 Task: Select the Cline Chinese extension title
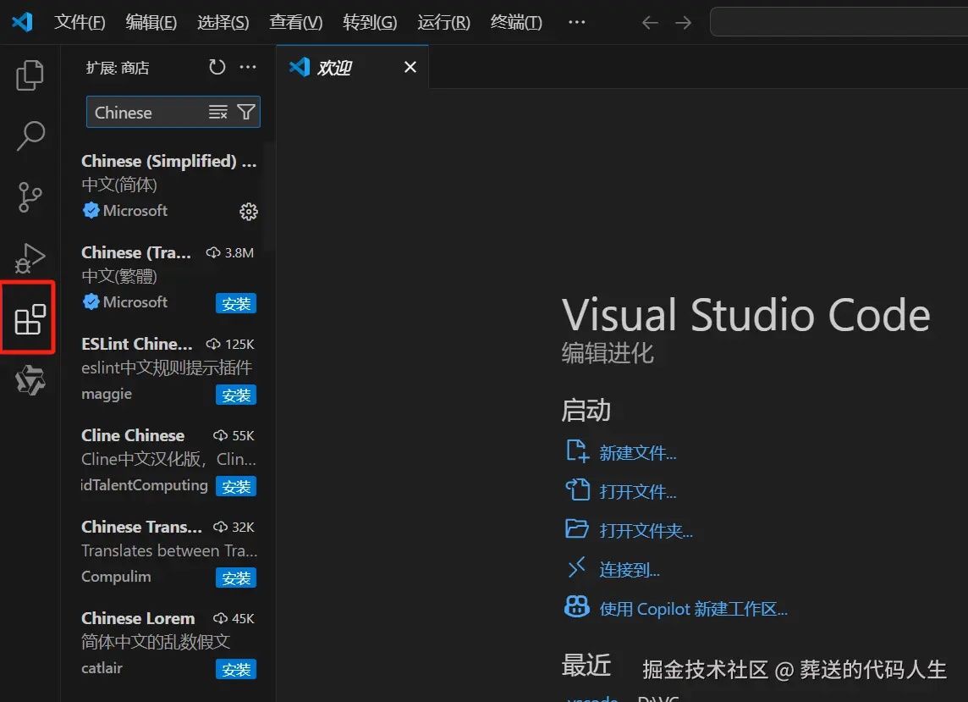tap(133, 435)
